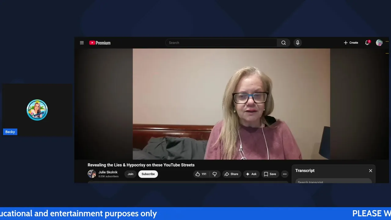Click the magnifying glass search button

[x=283, y=43]
